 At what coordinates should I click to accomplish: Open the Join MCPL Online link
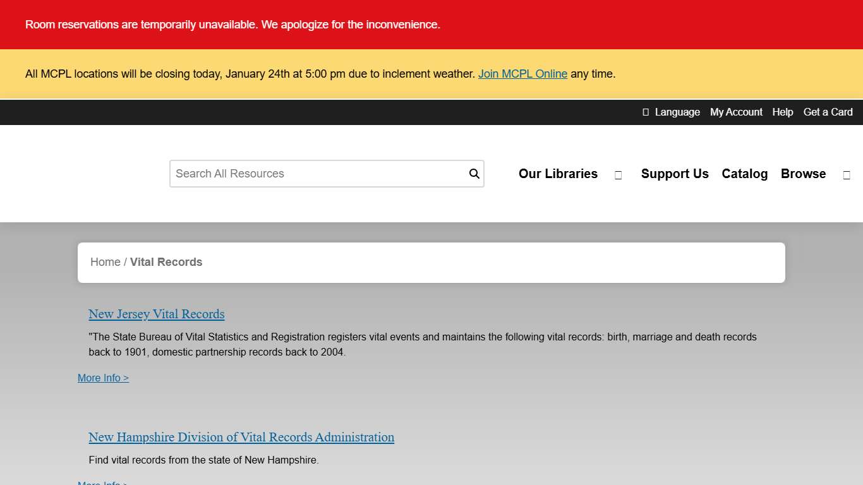[522, 74]
